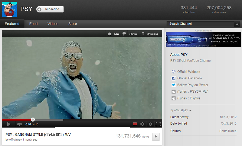Screen dimensions: 242x146
Task: Open Follow Psy on Twitter link
Action: [193, 85]
